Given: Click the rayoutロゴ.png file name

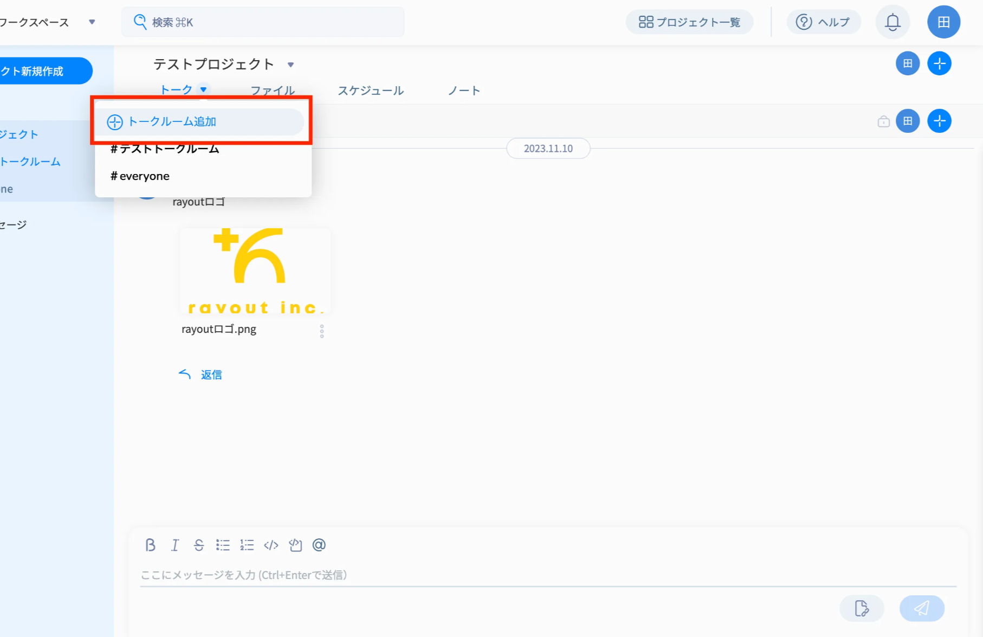Looking at the screenshot, I should coord(219,329).
